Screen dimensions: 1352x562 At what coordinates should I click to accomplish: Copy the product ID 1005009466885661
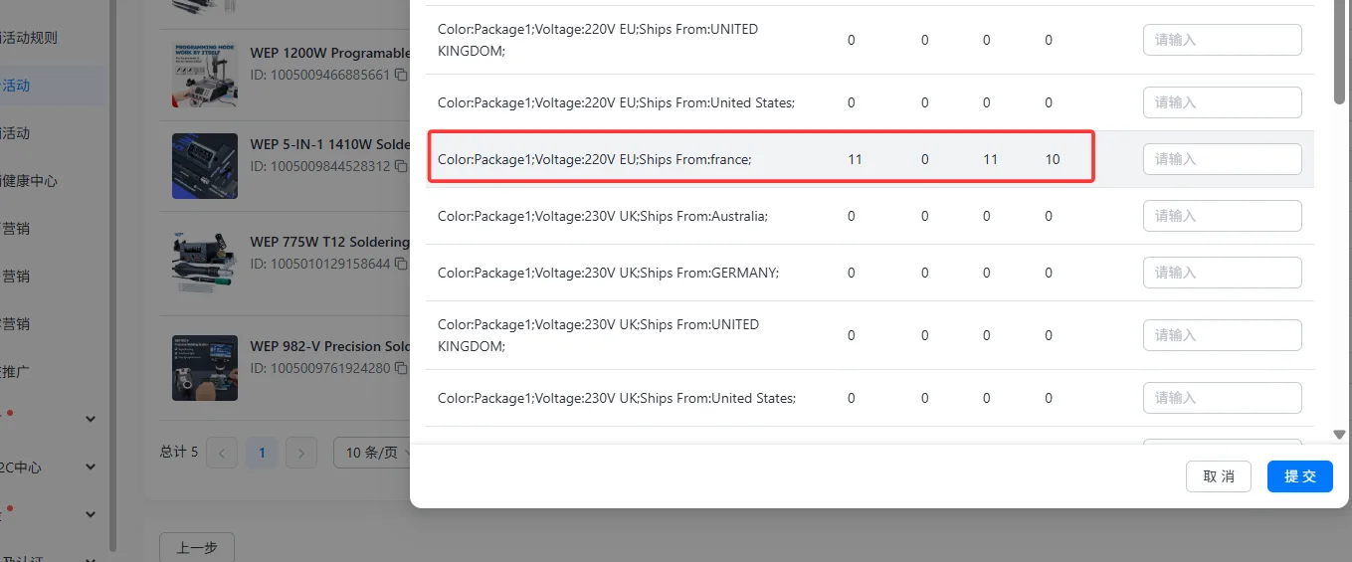(400, 75)
